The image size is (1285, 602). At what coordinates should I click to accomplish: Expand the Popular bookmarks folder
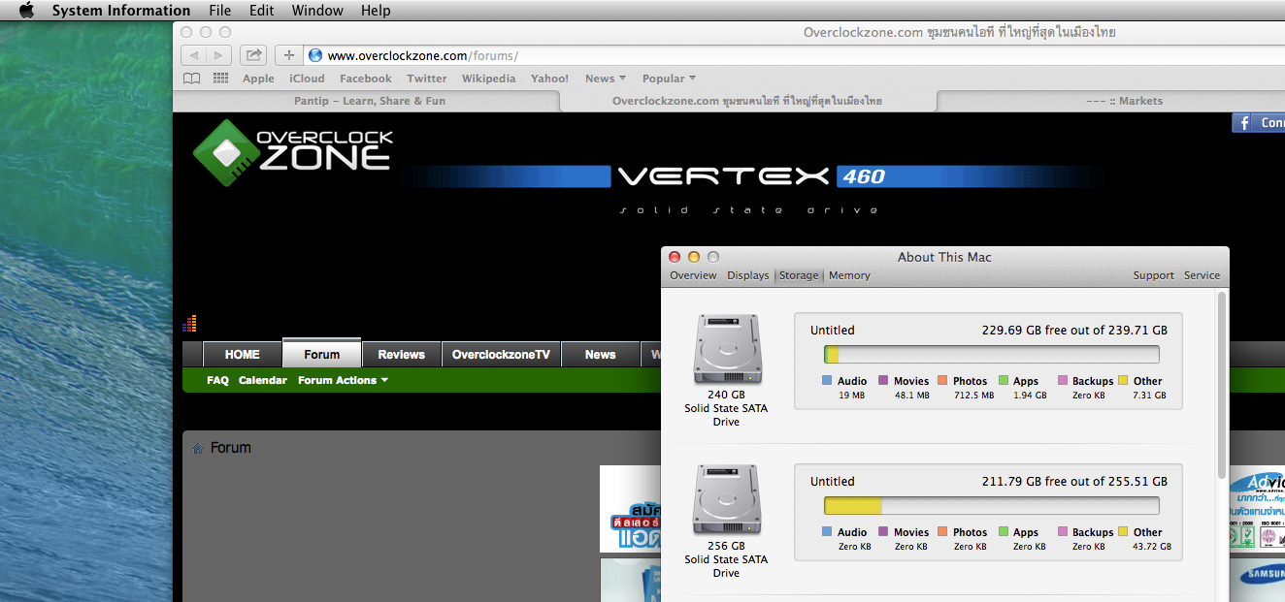click(x=669, y=79)
